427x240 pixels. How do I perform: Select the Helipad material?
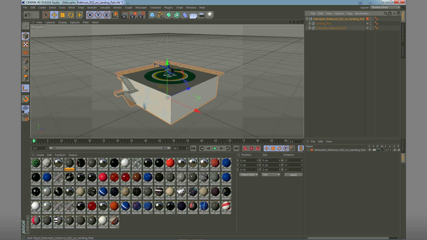pos(36,165)
